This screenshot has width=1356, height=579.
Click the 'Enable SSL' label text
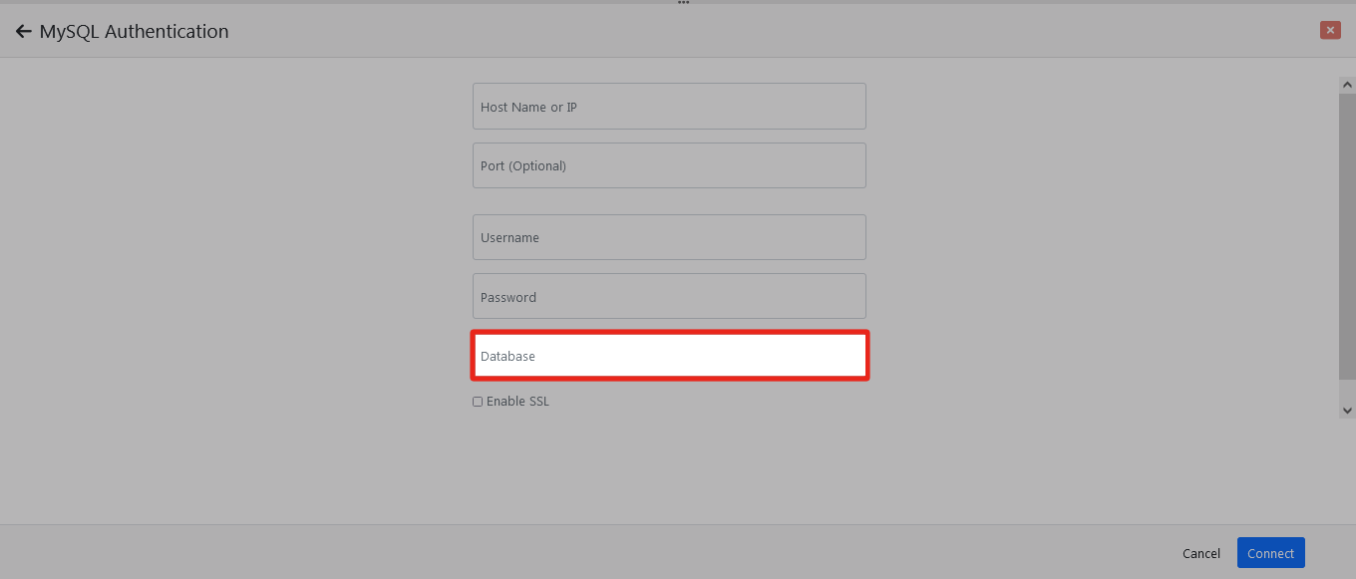(x=517, y=402)
